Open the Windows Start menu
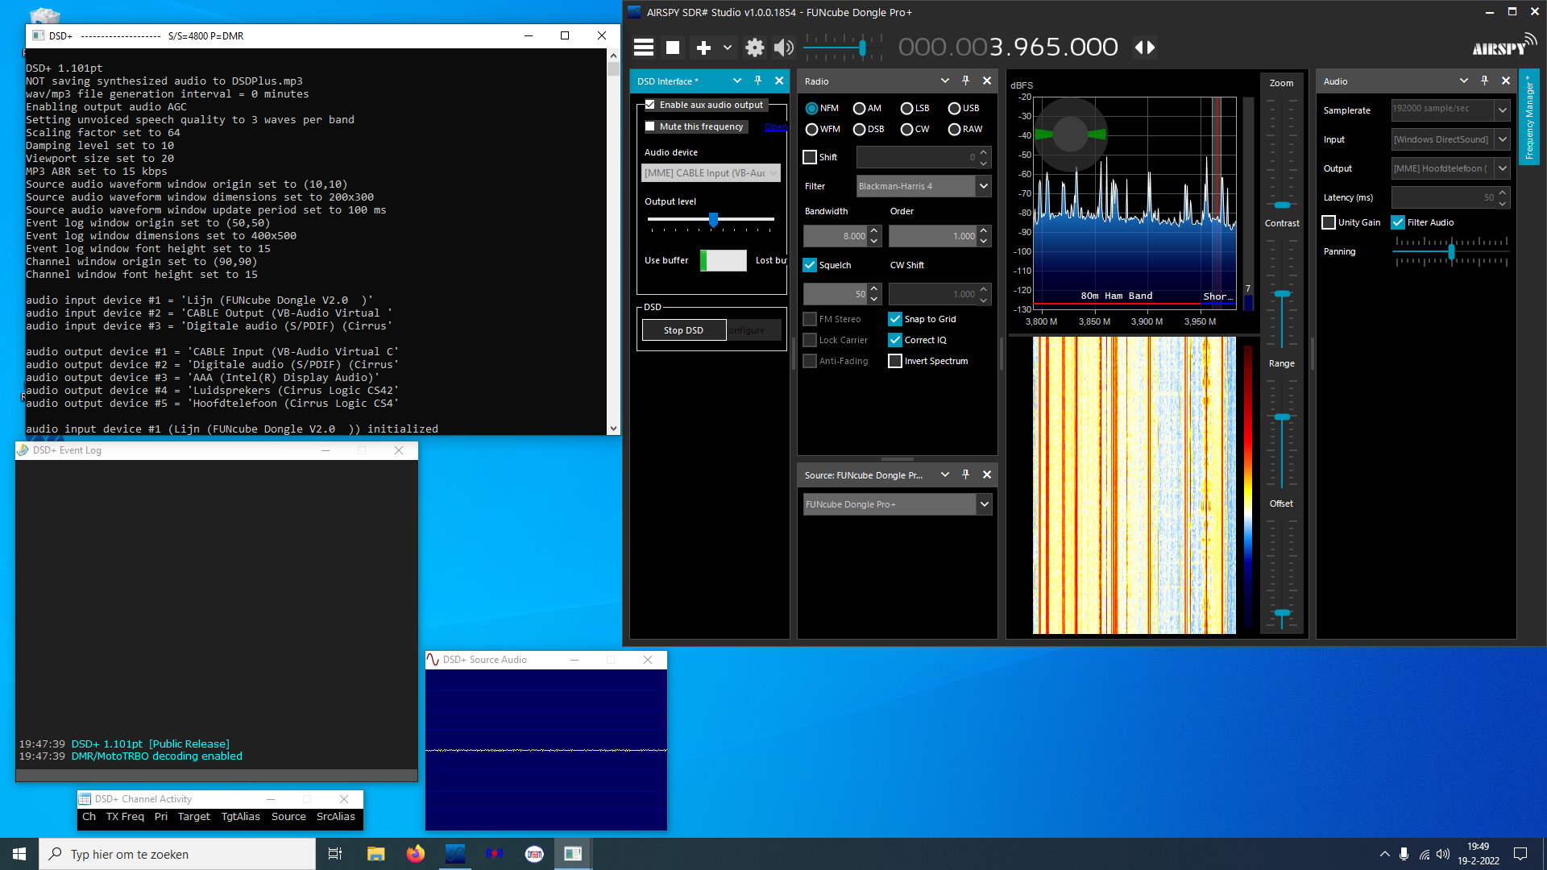This screenshot has width=1547, height=870. pyautogui.click(x=19, y=854)
